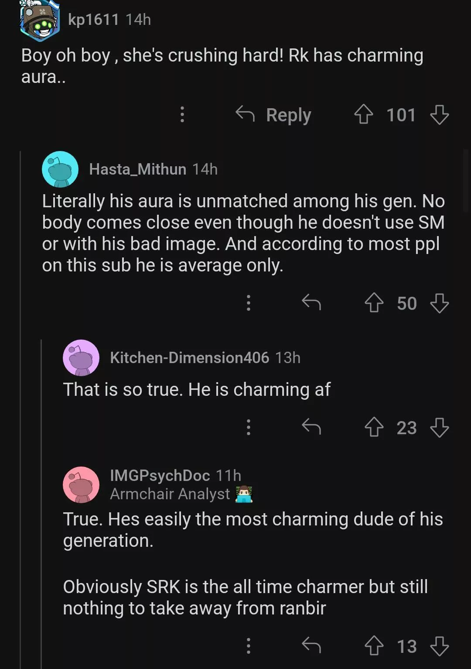Reply to kp1611's comment
471x669 pixels.
pos(273,115)
